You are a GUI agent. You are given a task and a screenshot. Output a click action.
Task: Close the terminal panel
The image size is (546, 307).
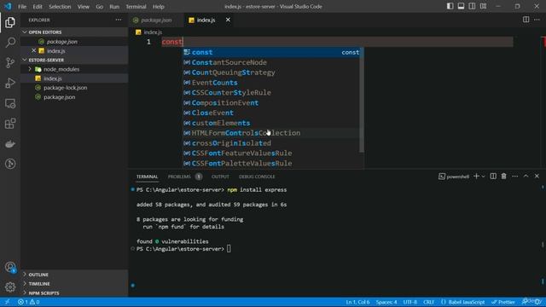coord(537,177)
